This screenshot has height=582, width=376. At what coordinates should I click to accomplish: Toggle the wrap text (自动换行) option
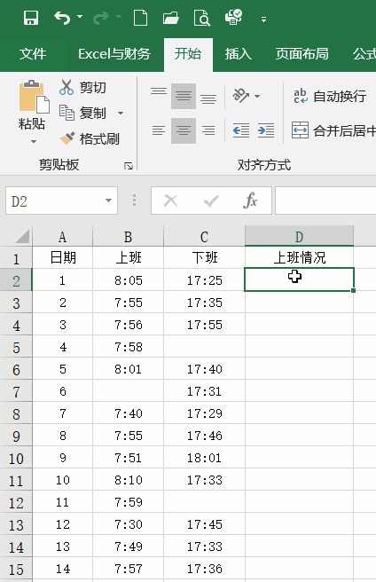330,96
